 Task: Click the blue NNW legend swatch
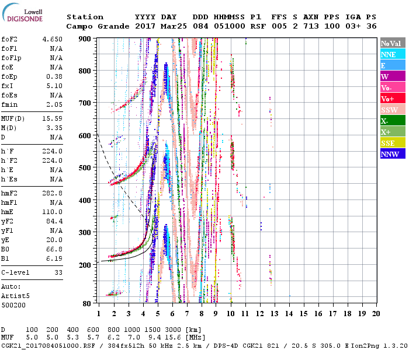392,154
